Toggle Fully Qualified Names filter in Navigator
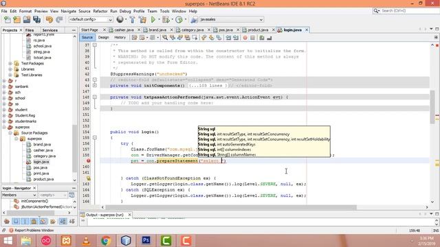This screenshot has height=247, width=440. 53,221
